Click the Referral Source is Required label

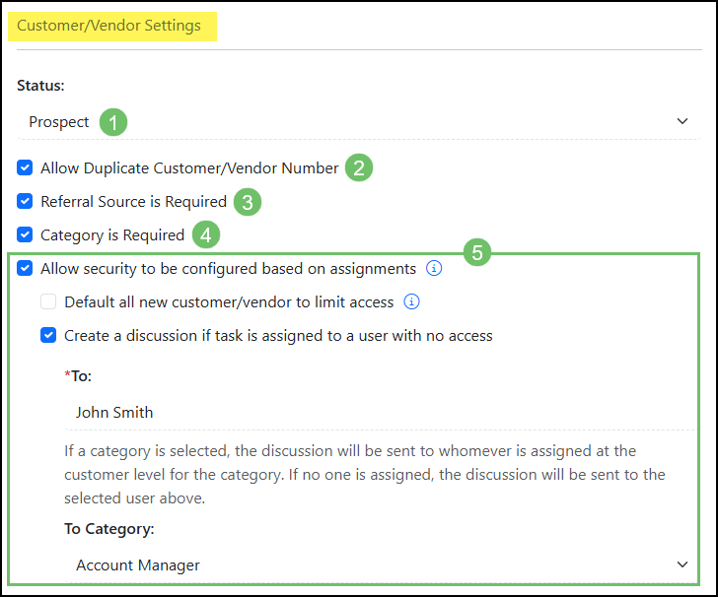[x=134, y=201]
